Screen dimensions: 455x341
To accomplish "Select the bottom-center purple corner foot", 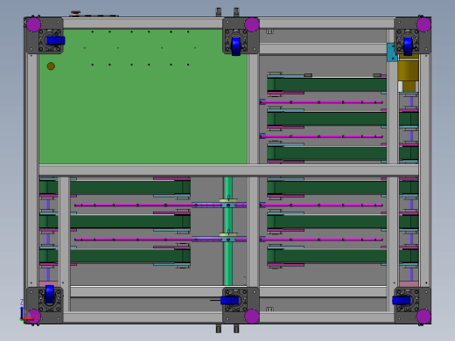I will pyautogui.click(x=252, y=317).
